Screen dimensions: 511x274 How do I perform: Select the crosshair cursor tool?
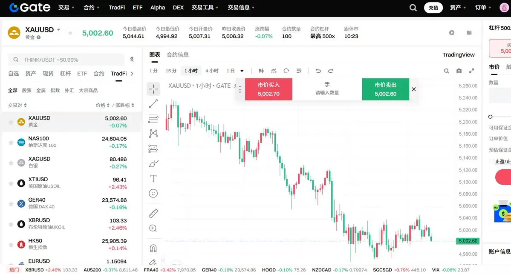[153, 89]
